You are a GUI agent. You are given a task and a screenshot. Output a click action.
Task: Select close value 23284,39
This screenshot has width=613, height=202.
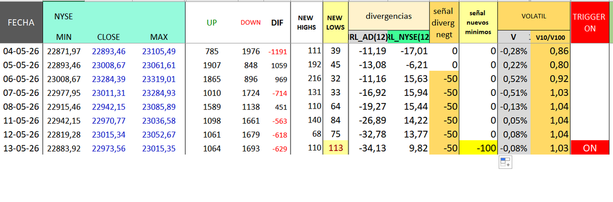tap(108, 79)
